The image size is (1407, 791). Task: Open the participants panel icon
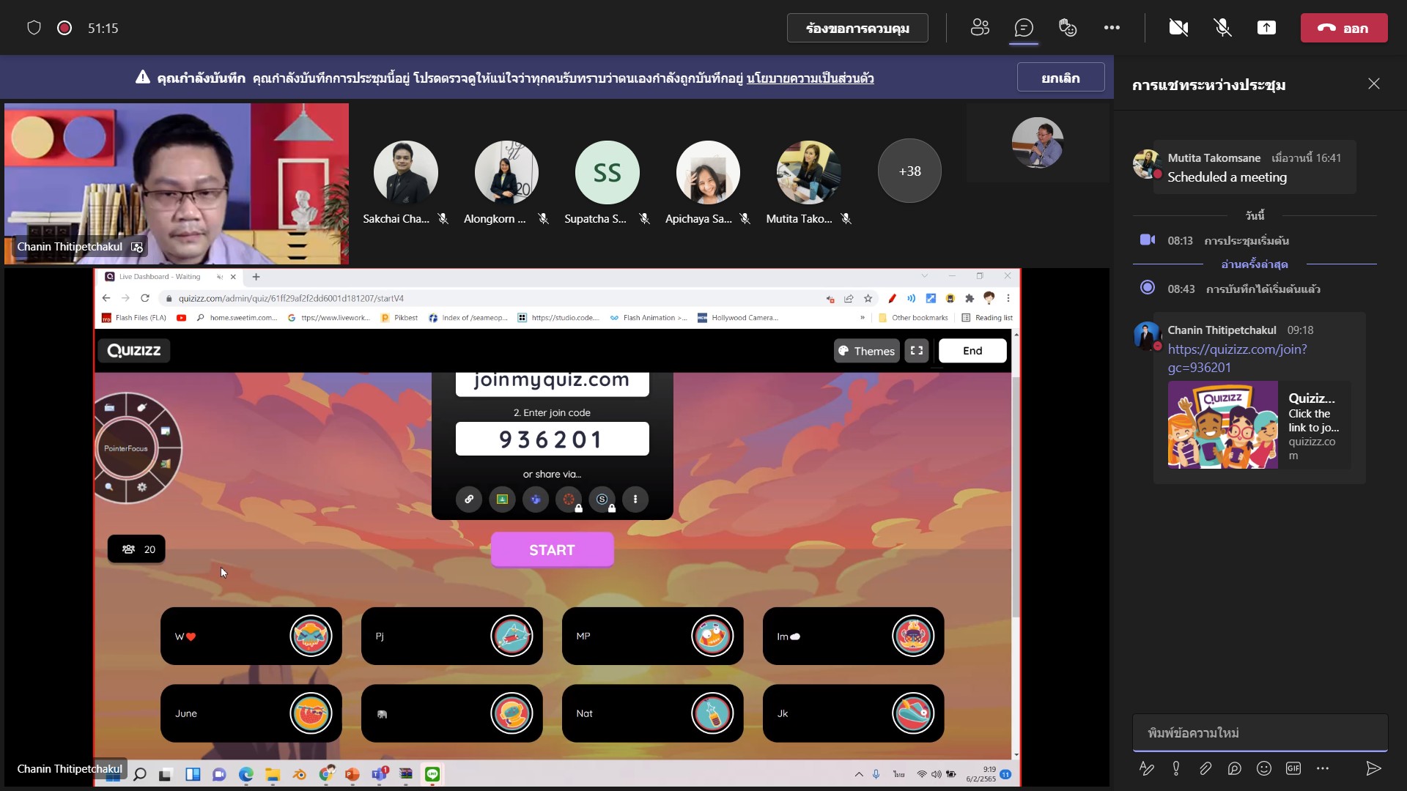click(980, 28)
